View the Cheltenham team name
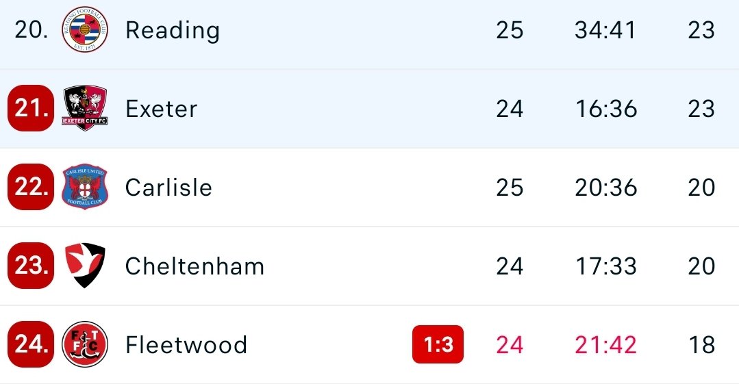 click(x=195, y=266)
